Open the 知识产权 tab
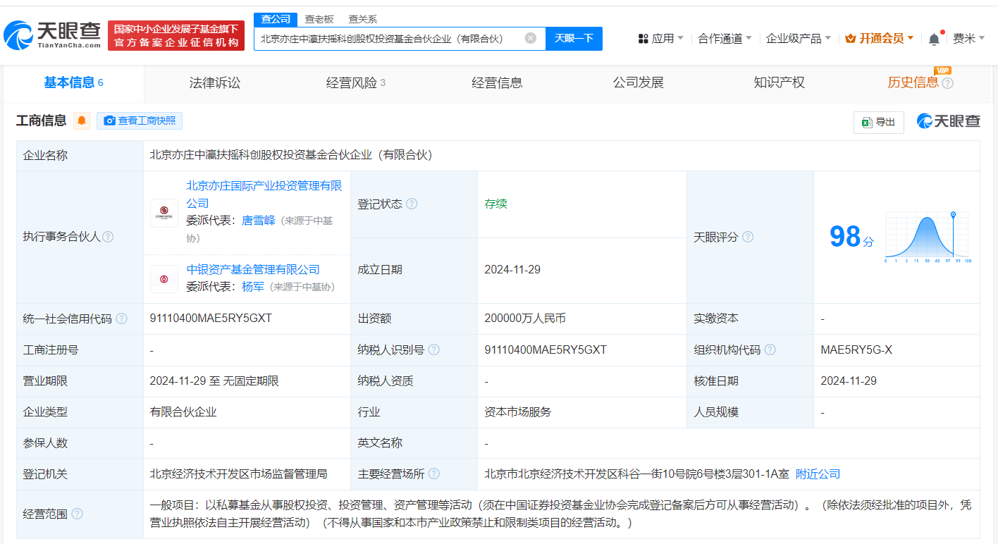The image size is (998, 544). pyautogui.click(x=779, y=83)
